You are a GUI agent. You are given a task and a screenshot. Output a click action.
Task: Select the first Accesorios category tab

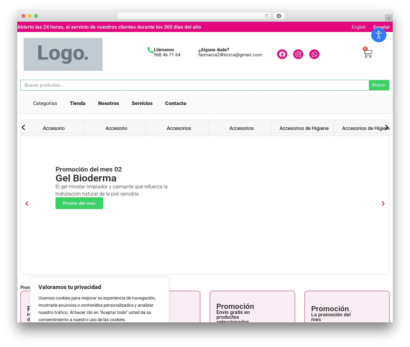(179, 128)
